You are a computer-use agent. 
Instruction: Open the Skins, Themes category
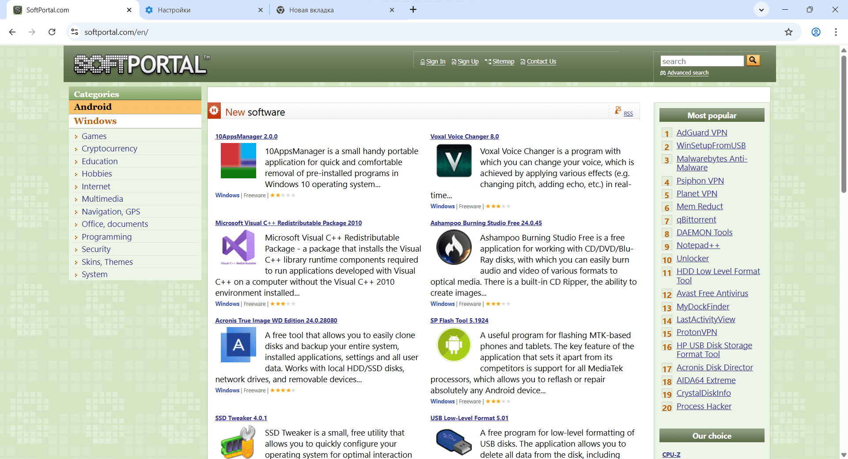107,262
